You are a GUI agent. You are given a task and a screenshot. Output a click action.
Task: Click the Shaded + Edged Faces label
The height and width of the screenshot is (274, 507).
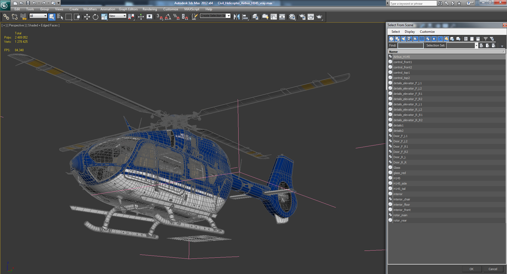43,25
